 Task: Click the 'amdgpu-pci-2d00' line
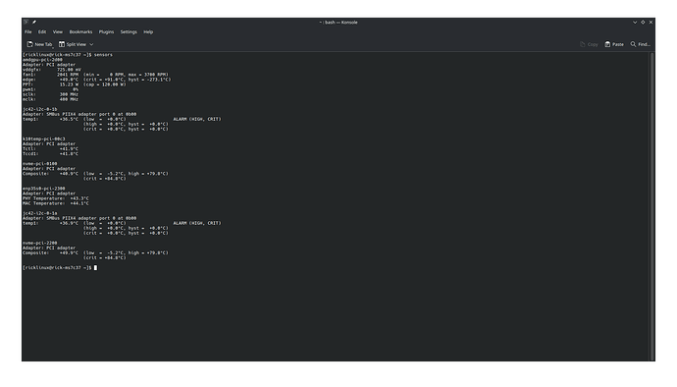click(x=42, y=60)
